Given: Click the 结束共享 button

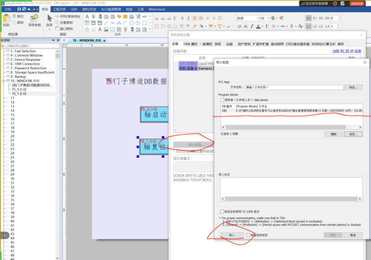Looking at the screenshot, I should (357, 4).
